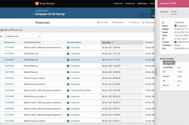This screenshot has height=125, width=189.
Task: Open My Surveys in the top navigation
Action: pyautogui.click(x=142, y=4)
